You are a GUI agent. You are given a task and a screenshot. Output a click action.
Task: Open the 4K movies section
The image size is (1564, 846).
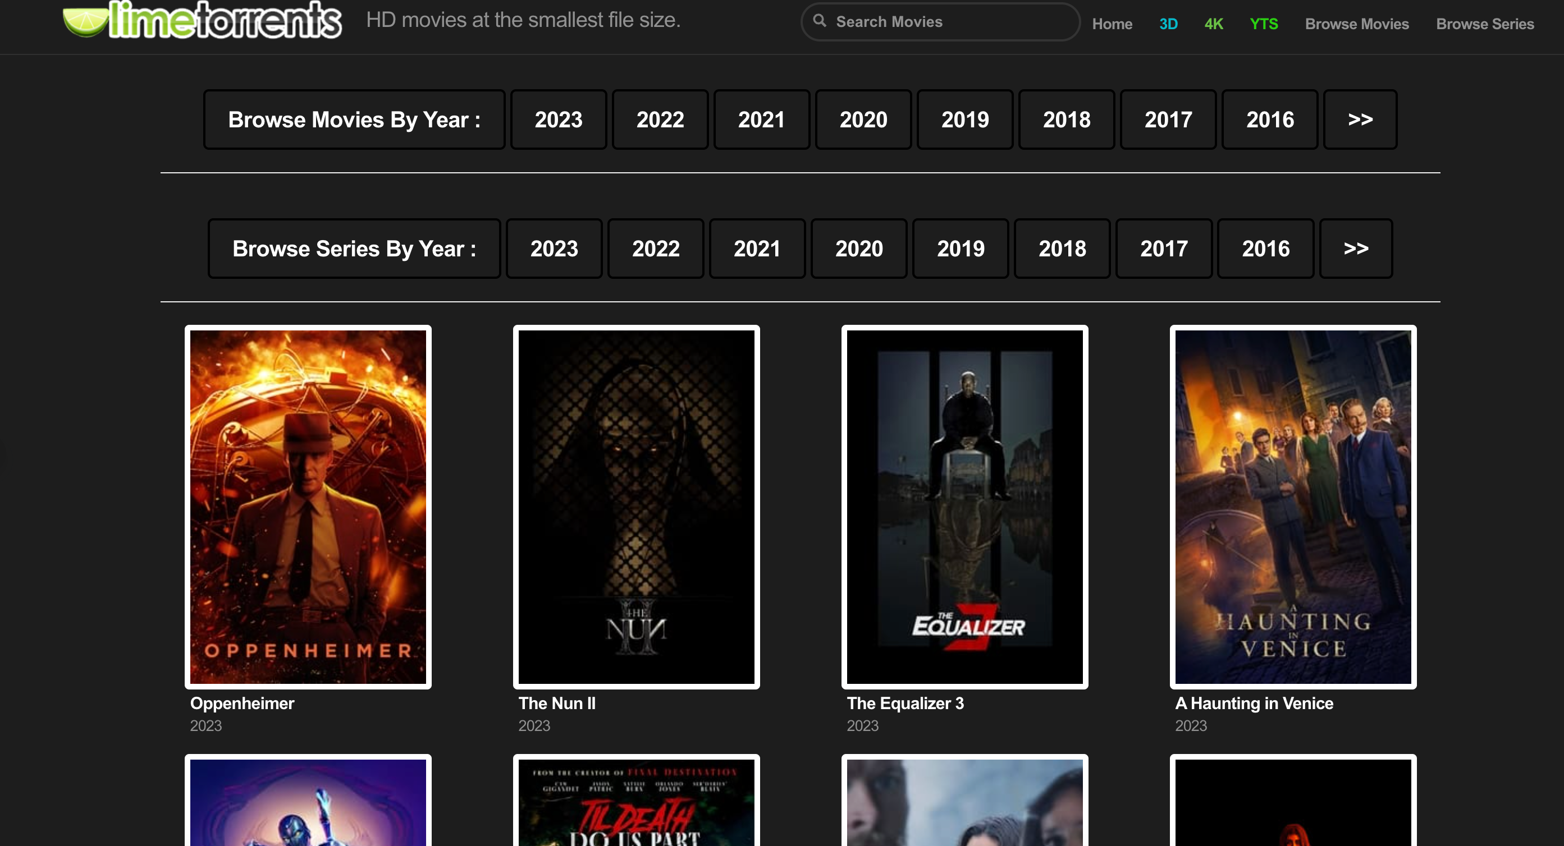click(x=1213, y=24)
